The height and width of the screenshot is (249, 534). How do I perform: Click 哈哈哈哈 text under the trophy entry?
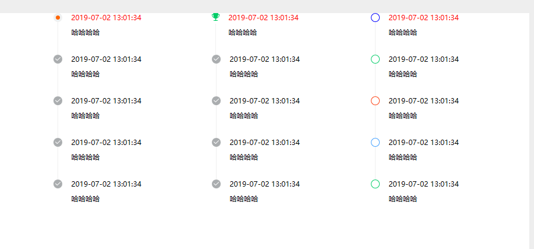point(243,33)
